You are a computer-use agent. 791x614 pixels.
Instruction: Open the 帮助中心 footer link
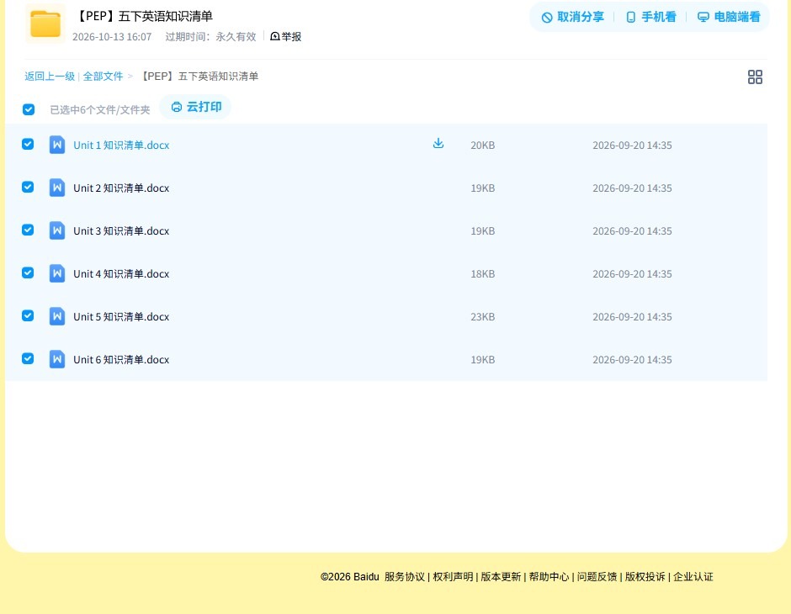(x=549, y=577)
